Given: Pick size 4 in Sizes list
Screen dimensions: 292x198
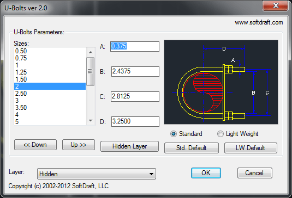Looking at the screenshot, I should tap(50, 114).
